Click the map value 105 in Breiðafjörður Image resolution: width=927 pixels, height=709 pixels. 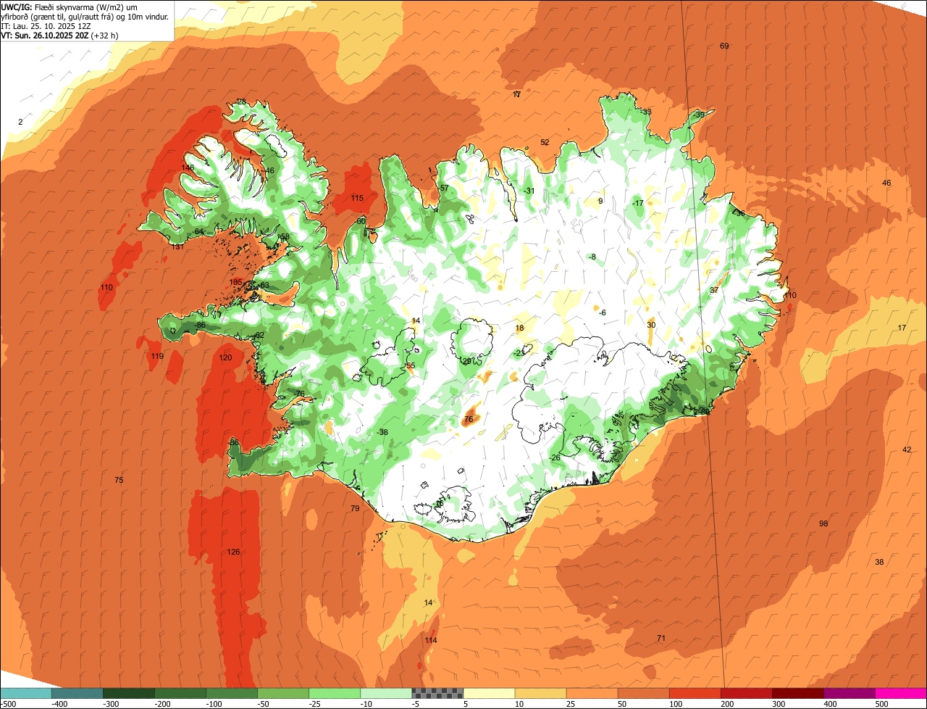[235, 282]
